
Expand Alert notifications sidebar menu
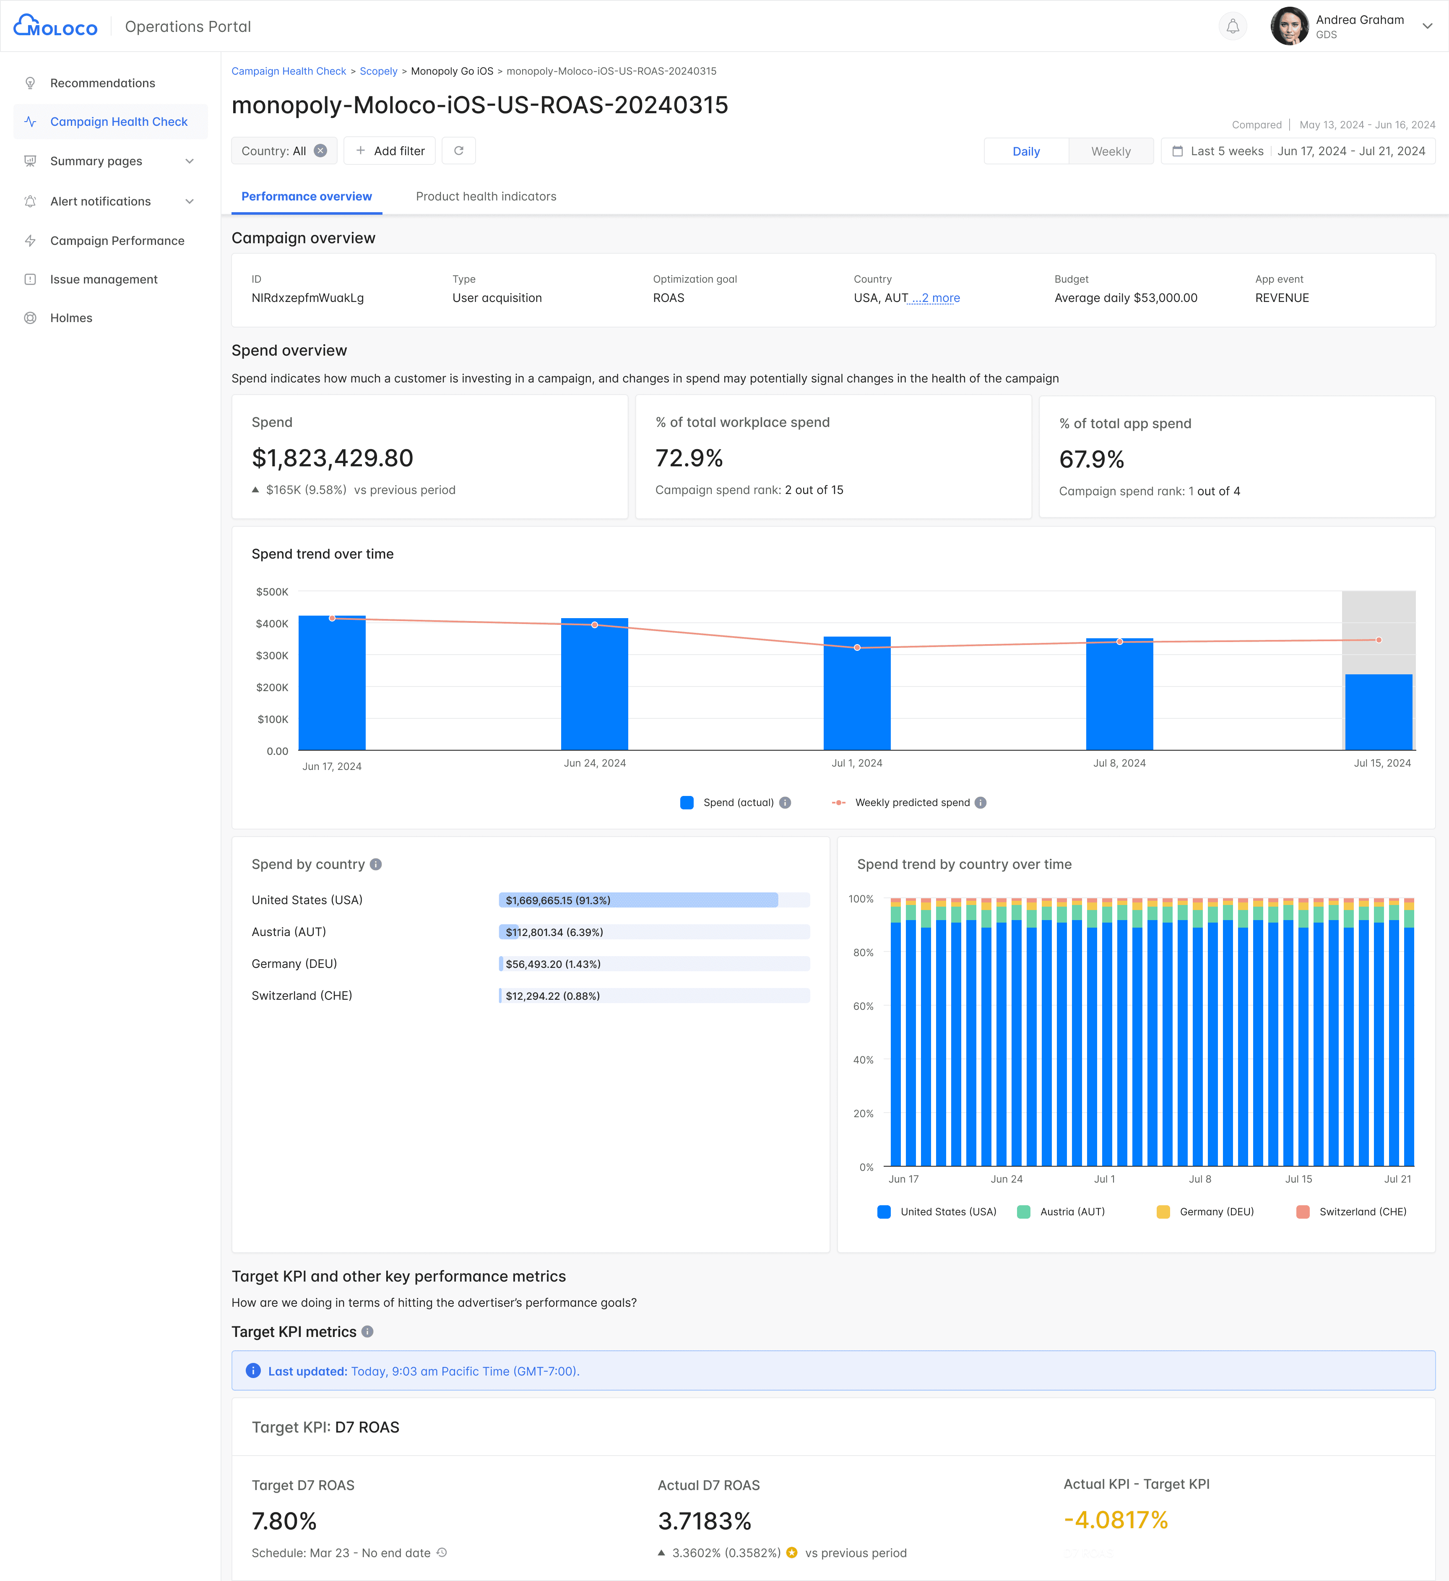pos(189,202)
